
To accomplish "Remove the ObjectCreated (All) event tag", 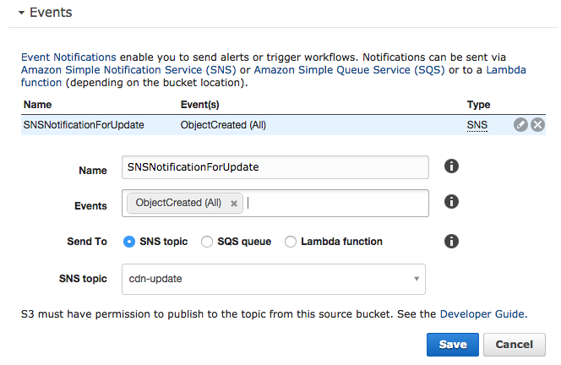I will (234, 204).
